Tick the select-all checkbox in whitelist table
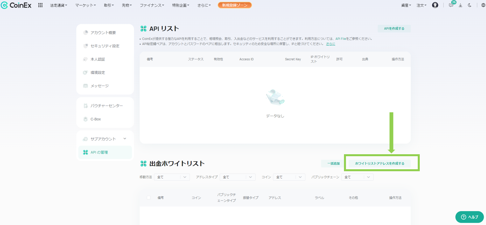Image resolution: width=486 pixels, height=225 pixels. (x=149, y=197)
